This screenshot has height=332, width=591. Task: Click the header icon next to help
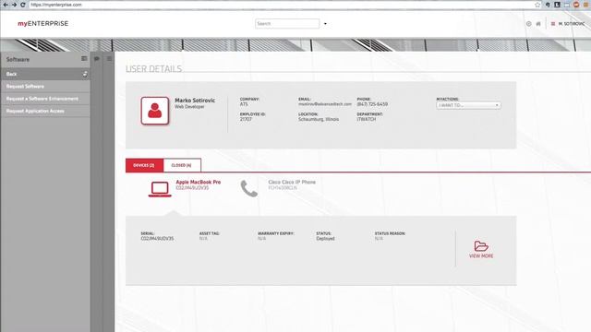(x=538, y=24)
